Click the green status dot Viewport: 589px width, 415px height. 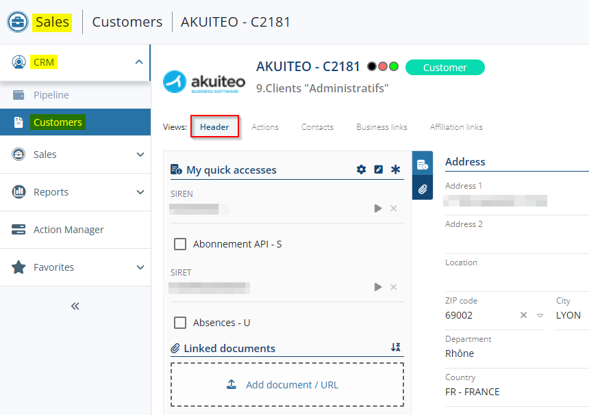[393, 67]
